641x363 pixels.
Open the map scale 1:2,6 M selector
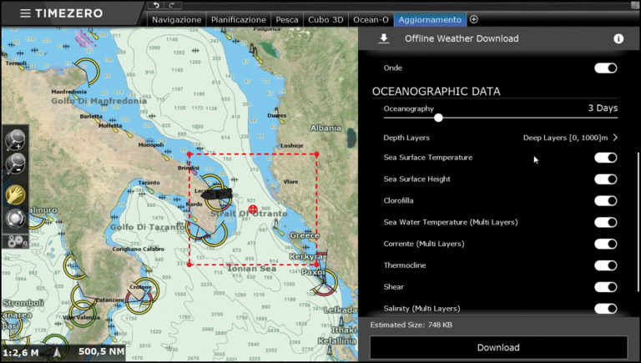(x=21, y=352)
